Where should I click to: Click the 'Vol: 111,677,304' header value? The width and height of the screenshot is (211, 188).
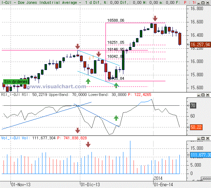coord(39,138)
